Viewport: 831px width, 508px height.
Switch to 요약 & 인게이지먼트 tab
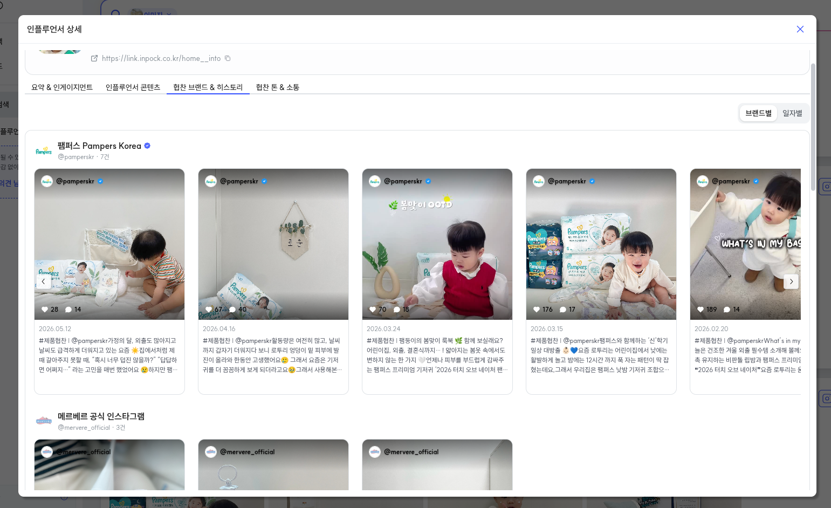pos(62,87)
